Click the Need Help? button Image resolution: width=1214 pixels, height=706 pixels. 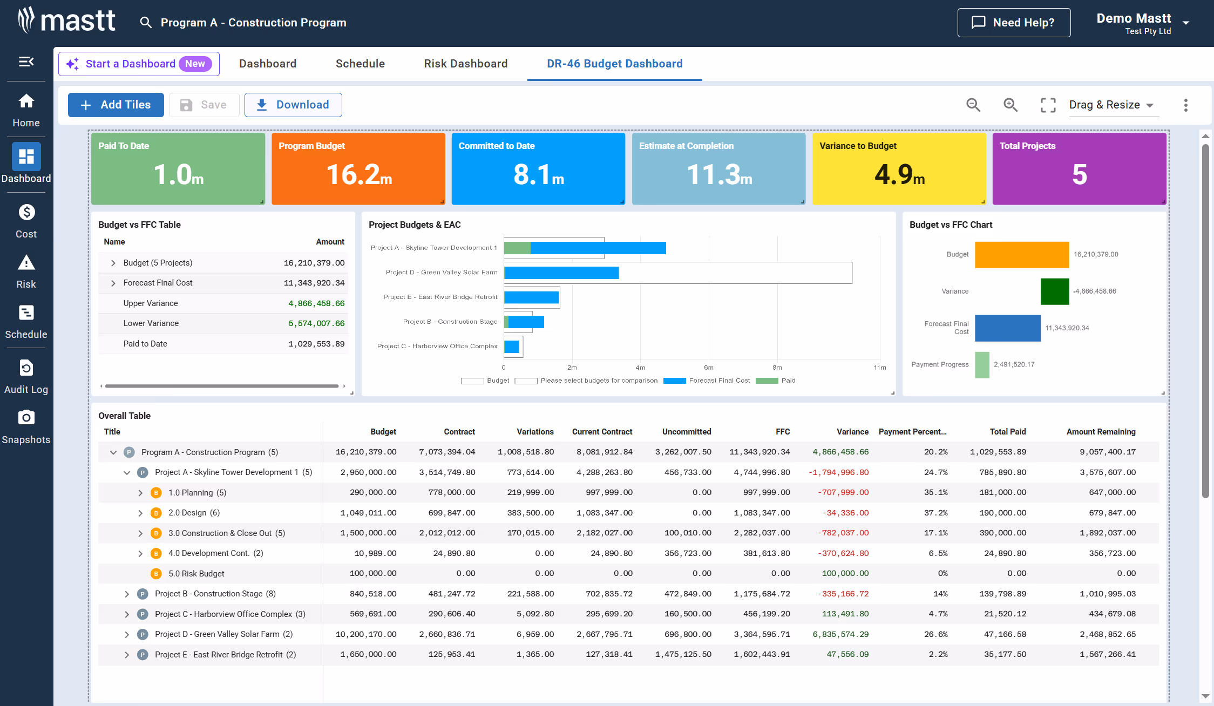[1014, 23]
